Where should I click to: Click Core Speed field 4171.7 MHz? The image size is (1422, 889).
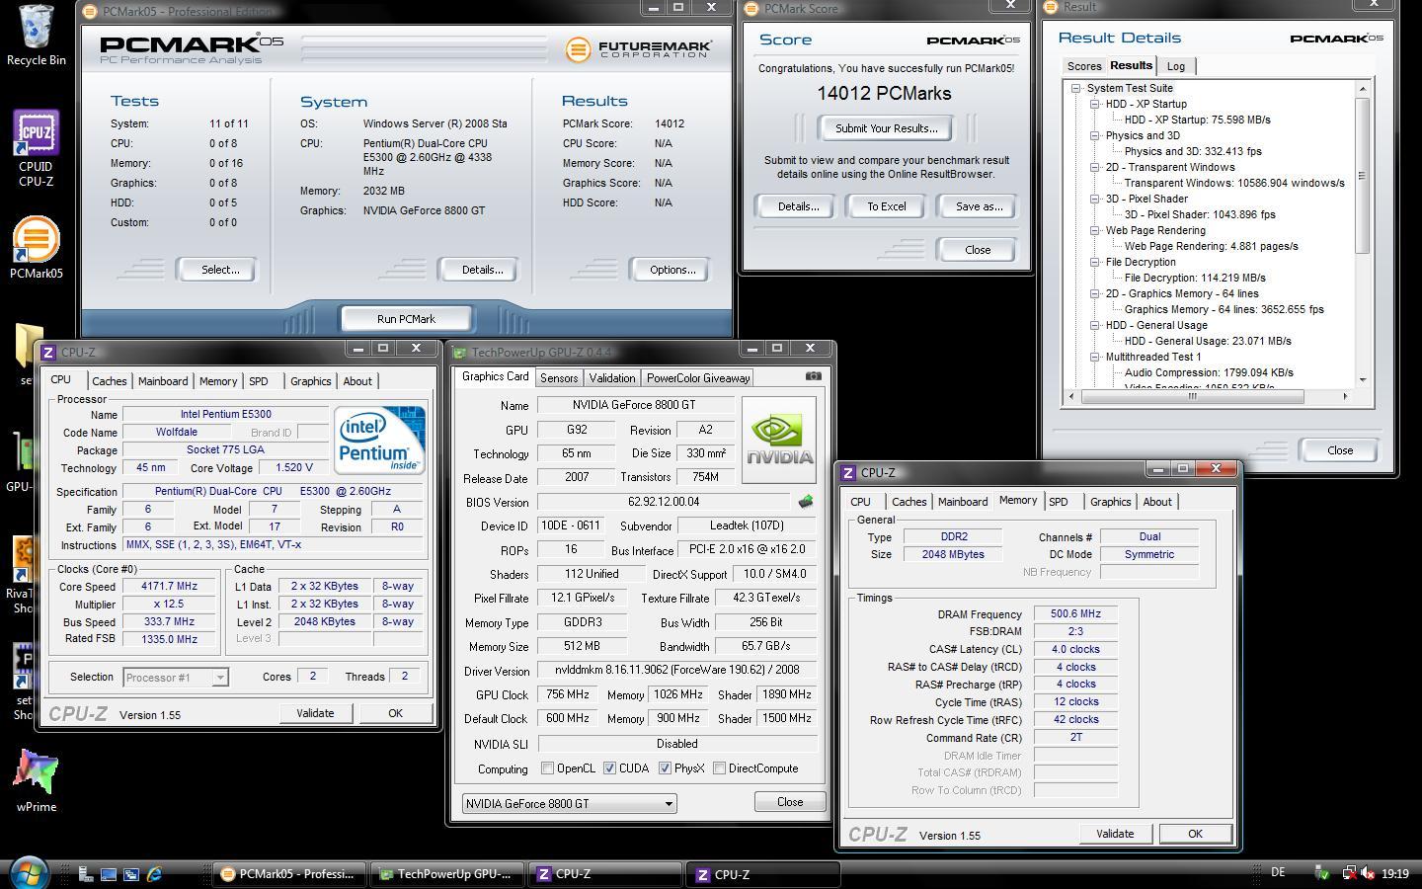click(169, 587)
